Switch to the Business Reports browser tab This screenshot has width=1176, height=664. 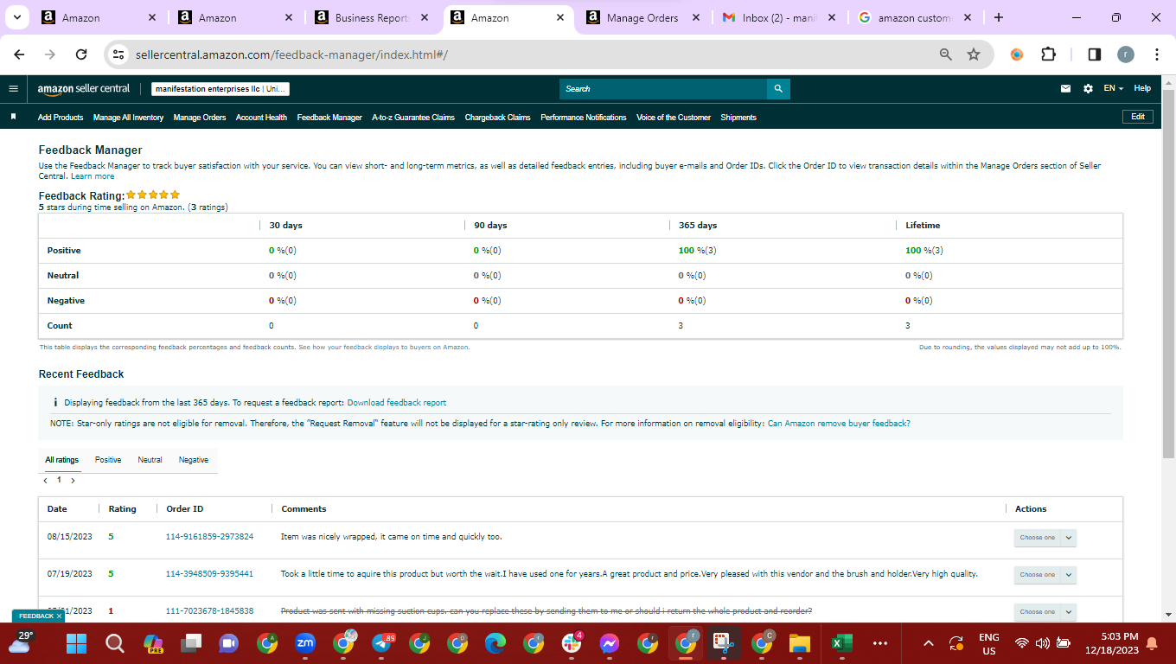(x=370, y=17)
